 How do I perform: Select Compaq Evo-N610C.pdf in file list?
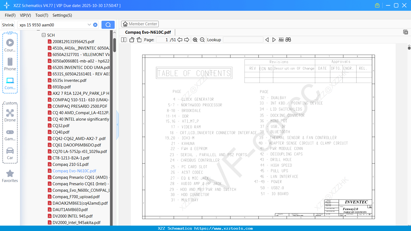[x=74, y=171]
